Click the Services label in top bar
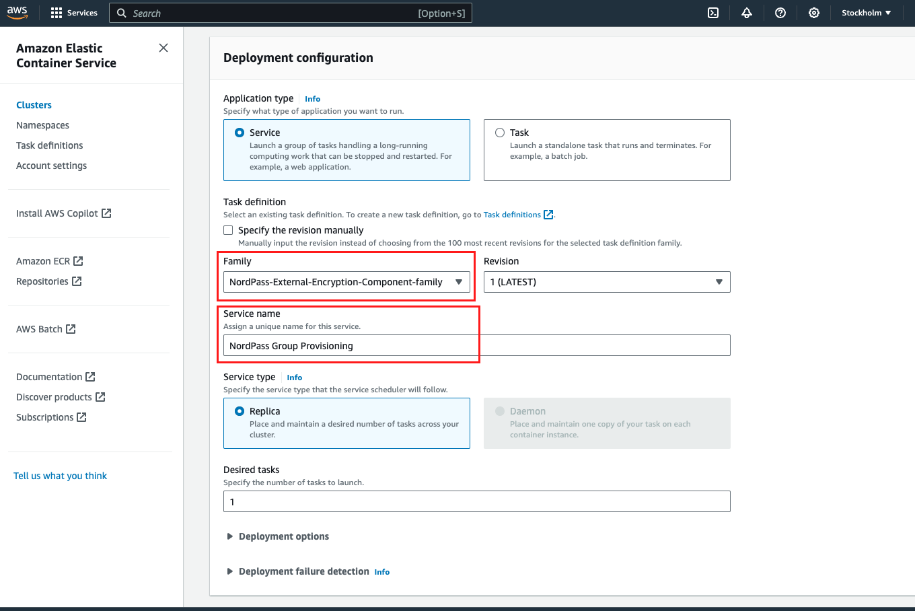The height and width of the screenshot is (611, 915). [82, 13]
